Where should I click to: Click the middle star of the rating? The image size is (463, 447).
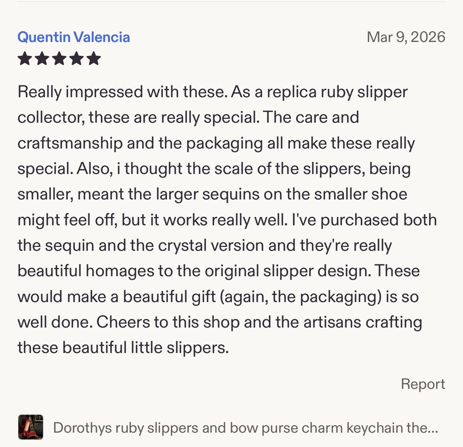coord(59,59)
